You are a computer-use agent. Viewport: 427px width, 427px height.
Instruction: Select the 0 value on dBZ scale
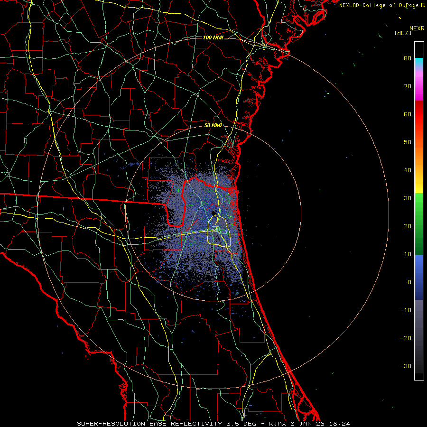click(x=409, y=282)
